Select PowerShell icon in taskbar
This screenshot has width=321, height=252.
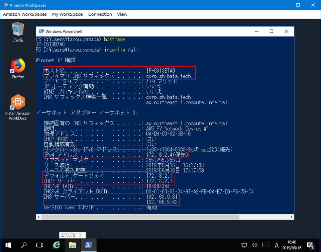[88, 245]
